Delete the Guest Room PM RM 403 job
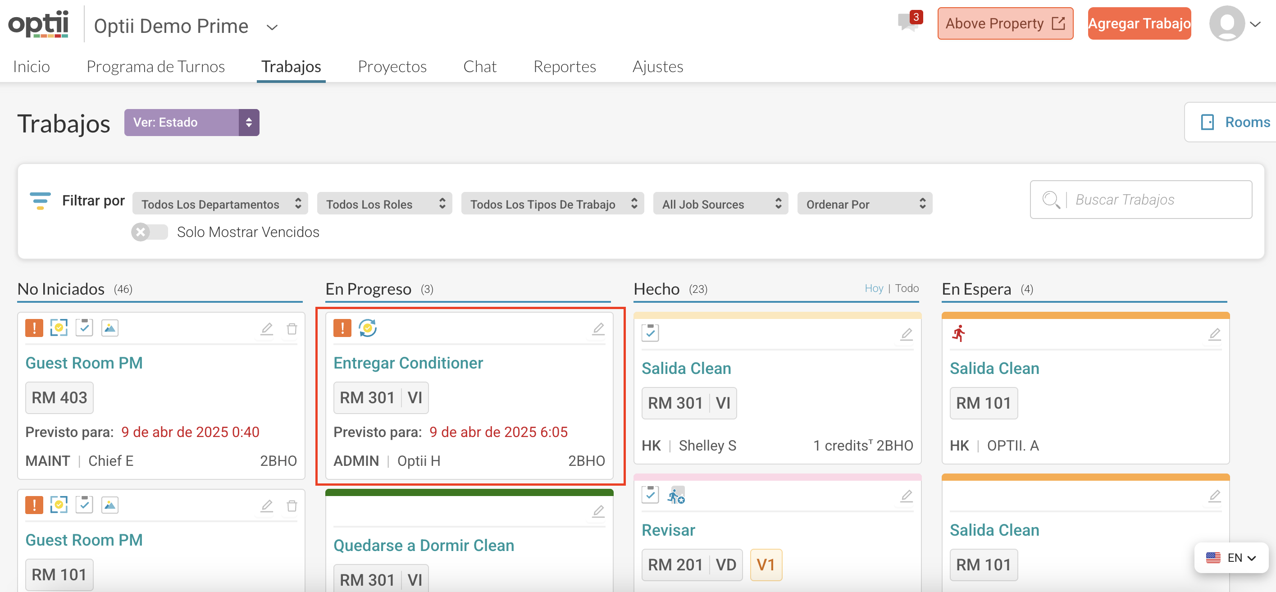The image size is (1276, 592). [x=292, y=328]
